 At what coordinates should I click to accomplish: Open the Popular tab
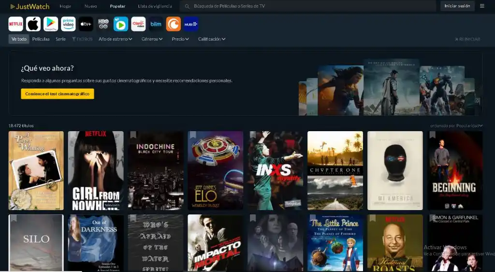click(x=117, y=6)
